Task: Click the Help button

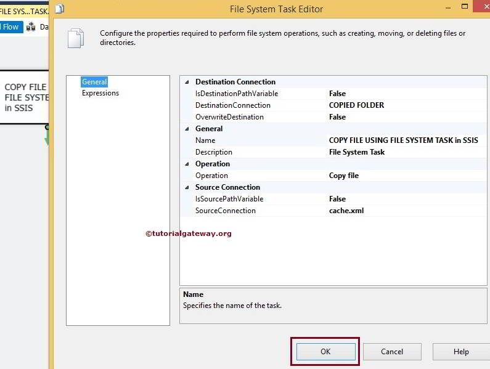Action: point(461,352)
